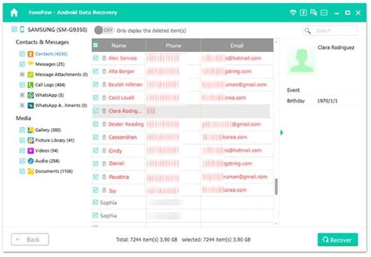
Task: Select the Clara Rodrig... contact row
Action: point(181,111)
